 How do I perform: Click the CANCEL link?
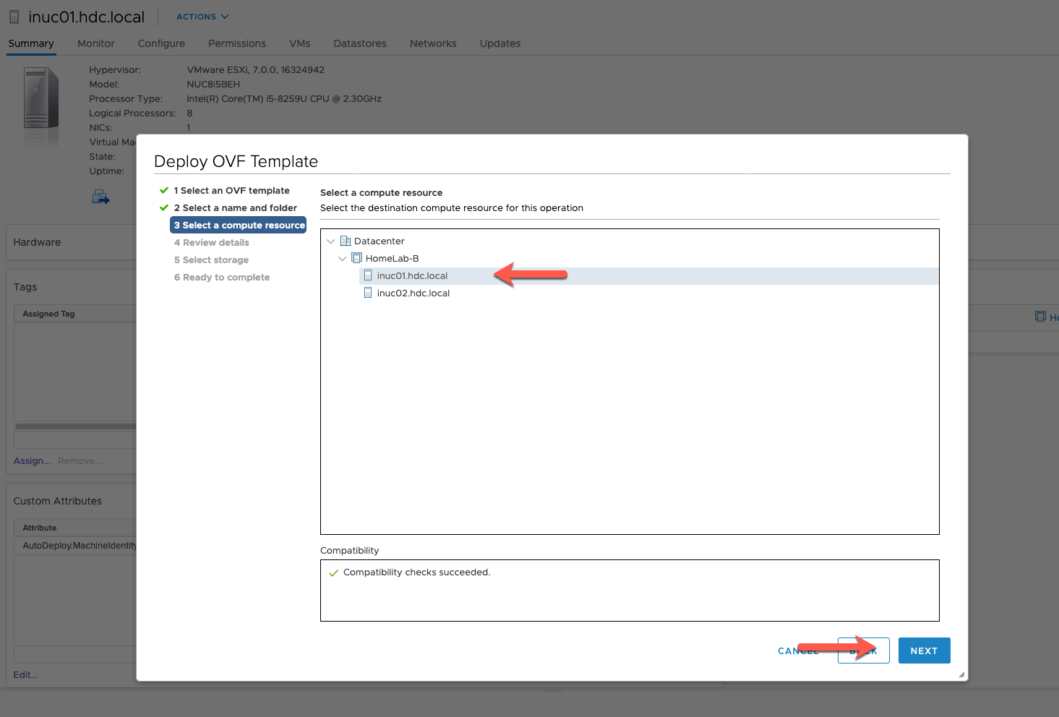pos(797,651)
